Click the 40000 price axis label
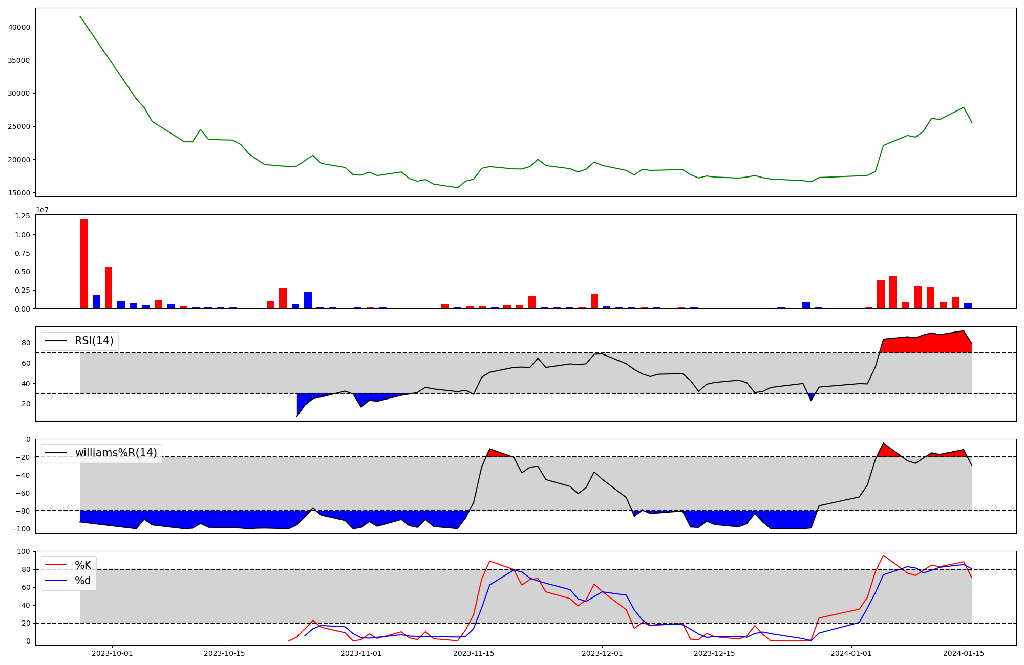 (x=19, y=27)
